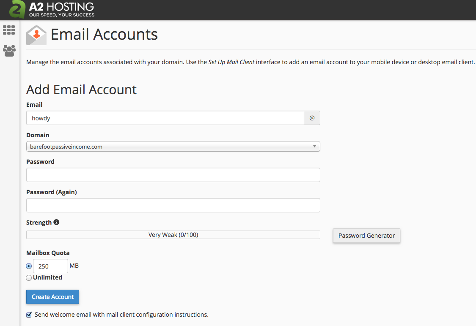
Task: Click the Add Email Account heading
Action: click(x=81, y=90)
